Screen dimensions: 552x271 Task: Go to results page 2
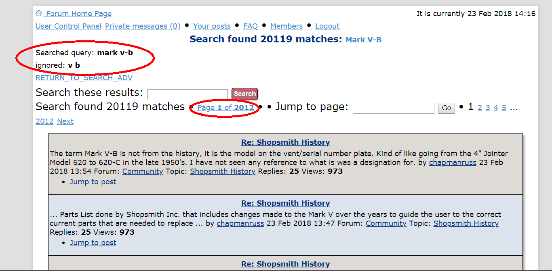pos(480,108)
